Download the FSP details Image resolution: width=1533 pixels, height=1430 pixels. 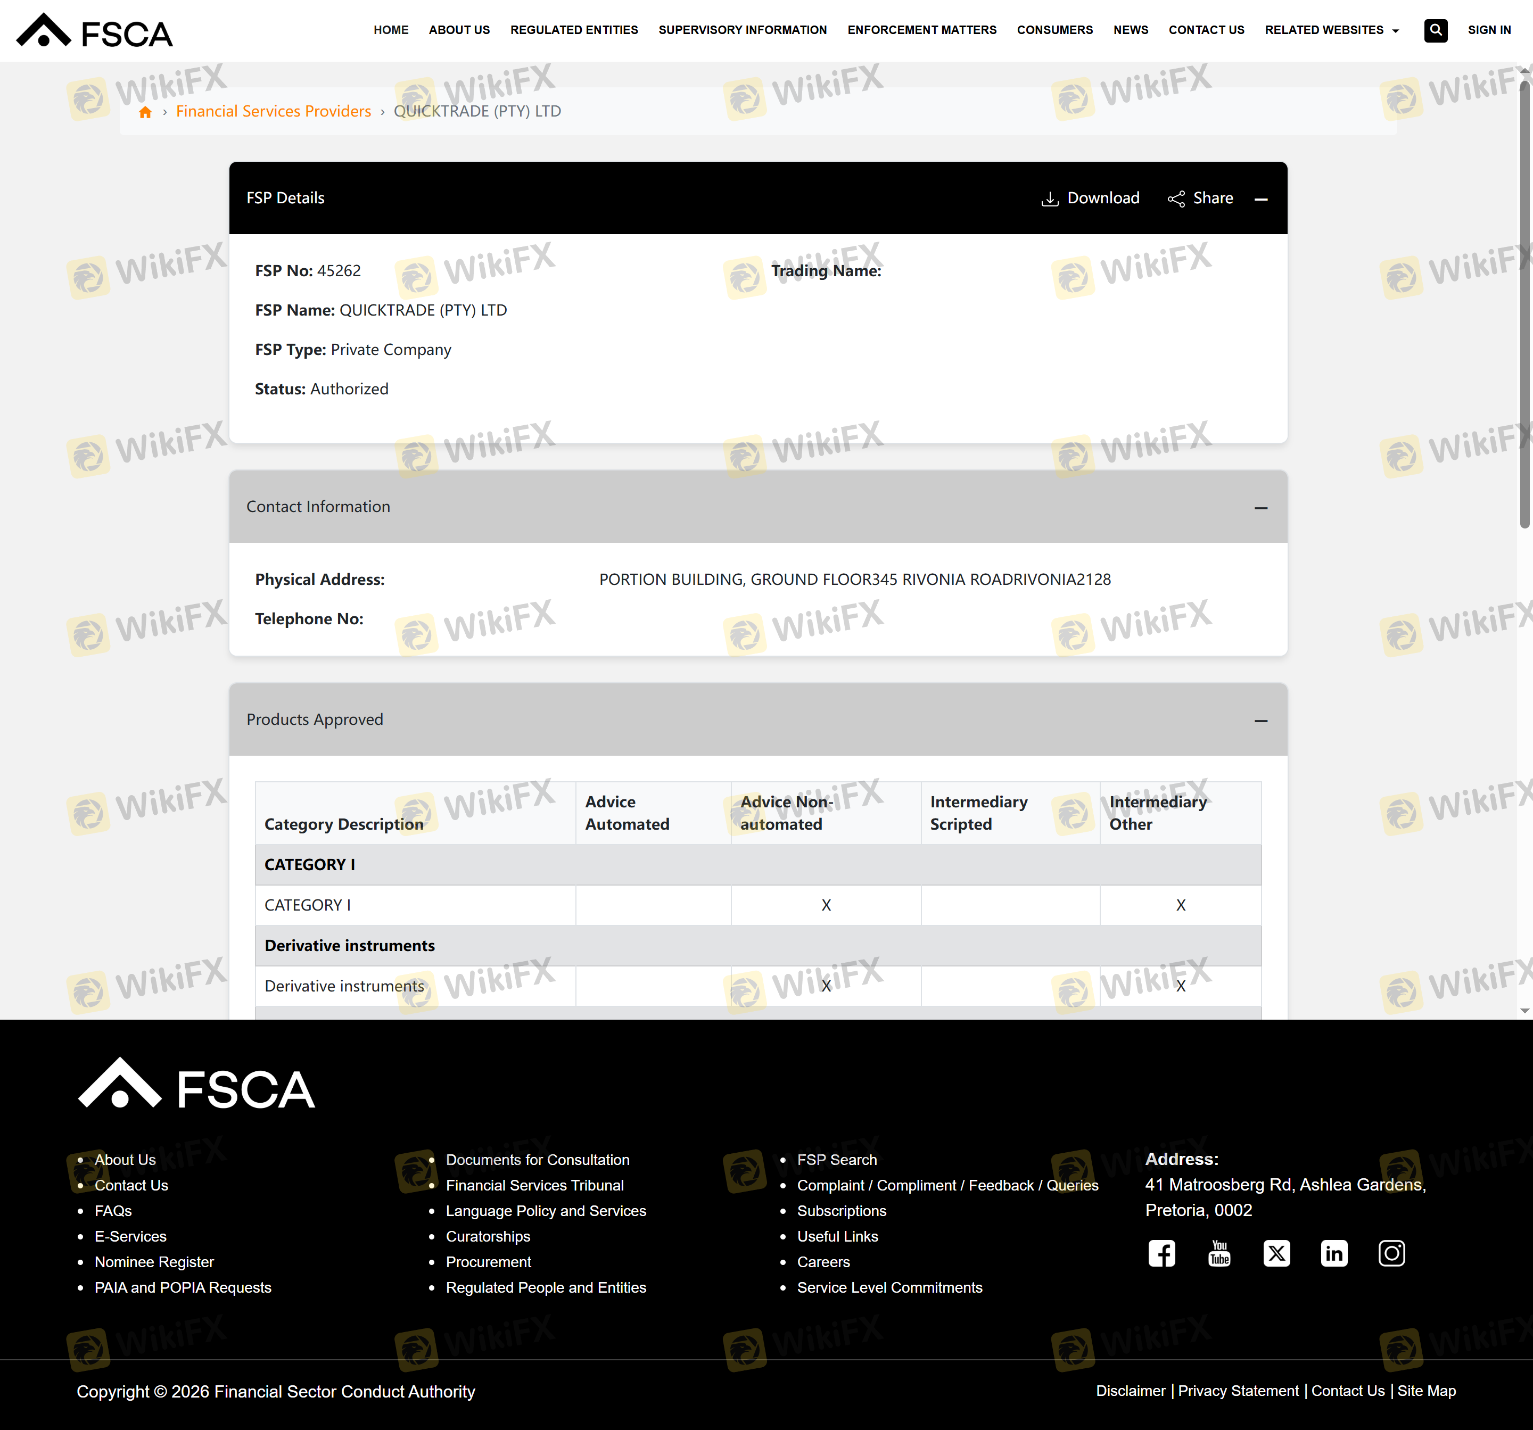[1090, 198]
